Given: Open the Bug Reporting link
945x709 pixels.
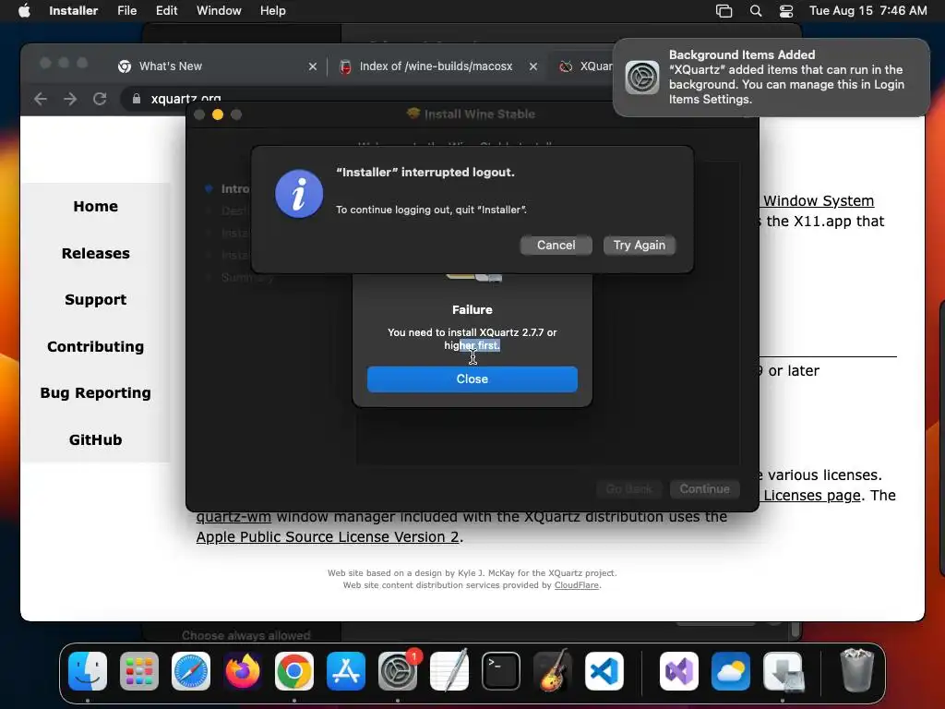Looking at the screenshot, I should point(95,393).
